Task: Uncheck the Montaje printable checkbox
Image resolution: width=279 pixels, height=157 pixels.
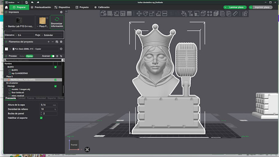Action: click(x=55, y=86)
